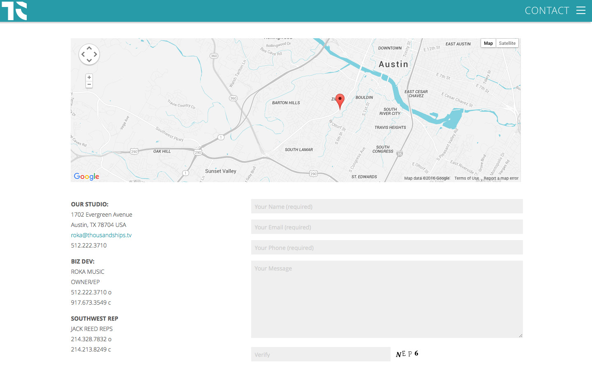
Task: Click office number 214.328.7832 o
Action: [91, 339]
